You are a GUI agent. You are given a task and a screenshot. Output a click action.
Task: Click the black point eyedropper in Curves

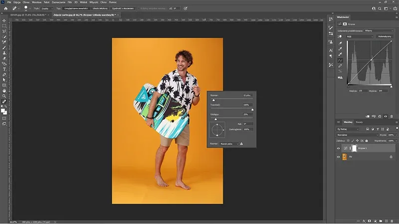click(340, 43)
